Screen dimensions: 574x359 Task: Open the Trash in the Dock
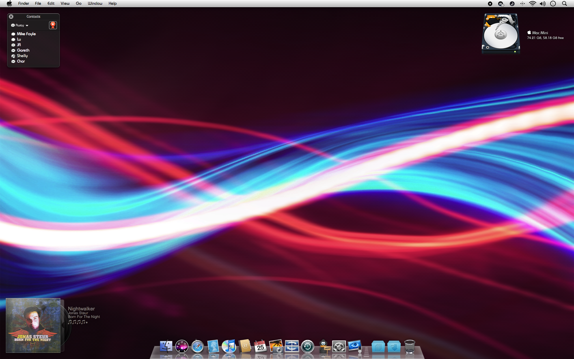pyautogui.click(x=410, y=346)
